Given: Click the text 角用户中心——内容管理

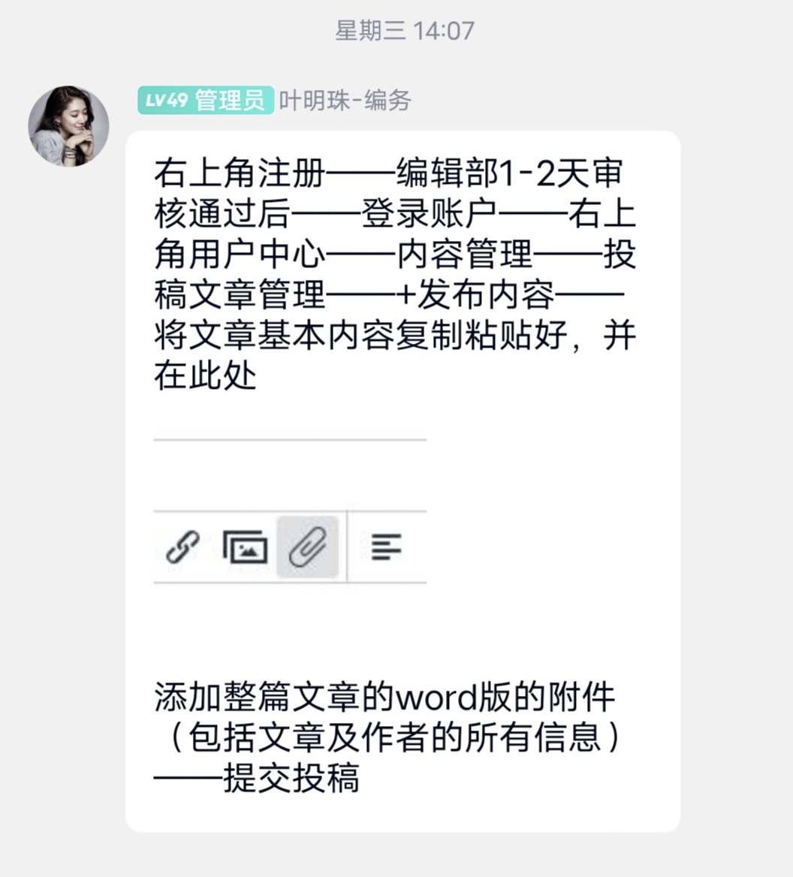Looking at the screenshot, I should click(343, 255).
